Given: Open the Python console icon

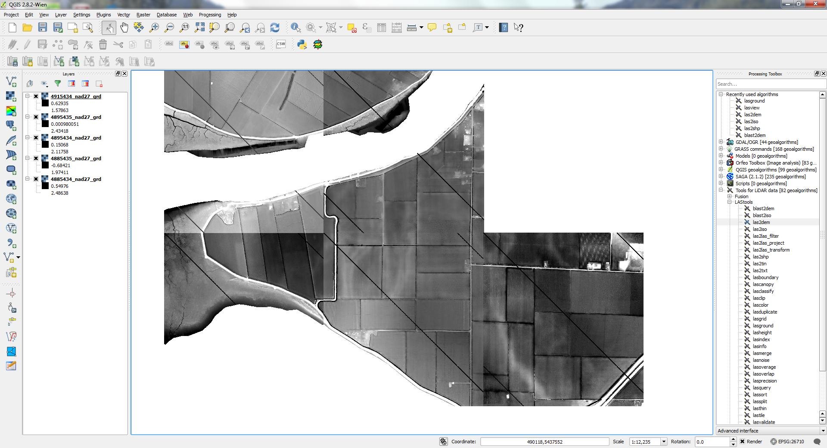Looking at the screenshot, I should tap(302, 44).
